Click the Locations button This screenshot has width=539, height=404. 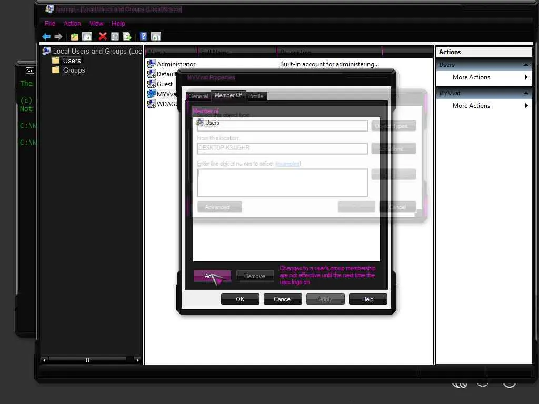(x=394, y=148)
